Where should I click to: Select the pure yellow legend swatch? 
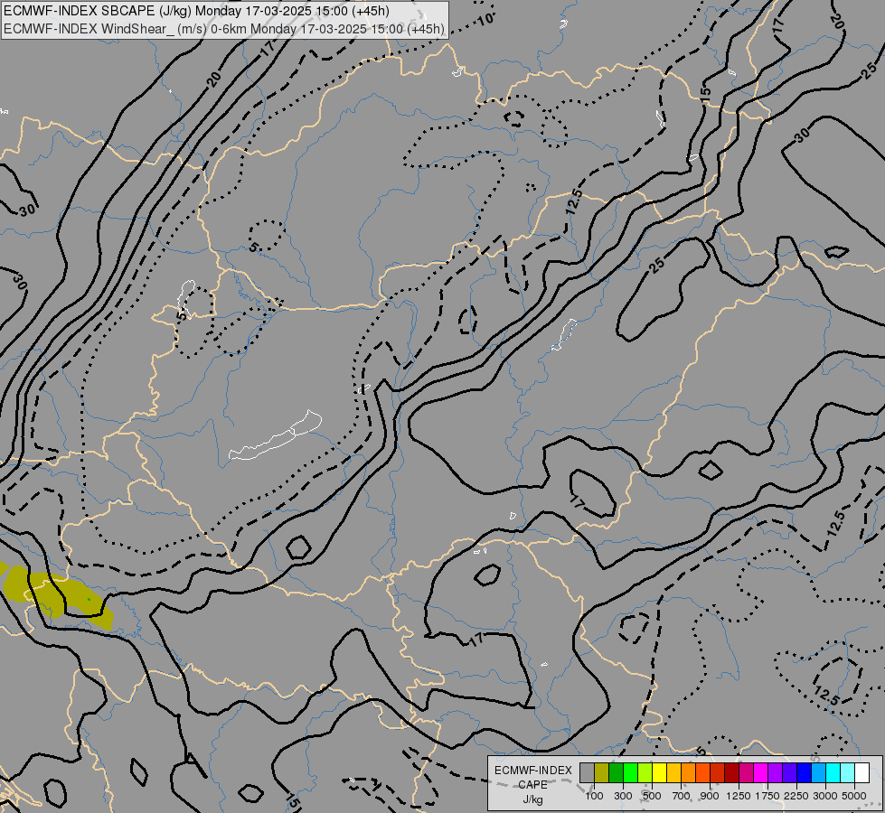659,773
